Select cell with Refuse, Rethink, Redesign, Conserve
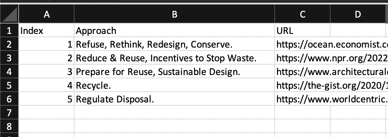The height and width of the screenshot is (137, 388). [174, 44]
